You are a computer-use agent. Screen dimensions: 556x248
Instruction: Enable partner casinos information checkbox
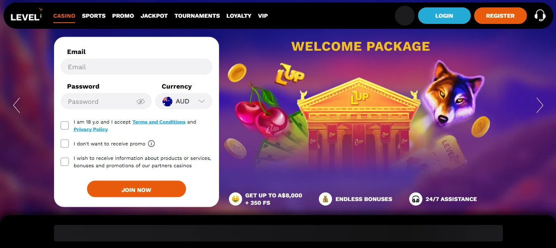(65, 161)
